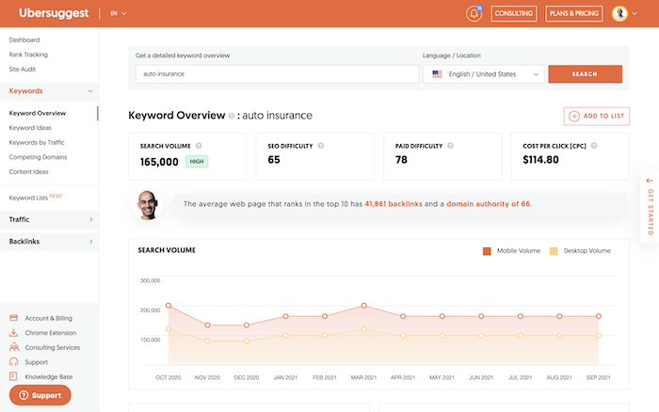This screenshot has height=412, width=659.
Task: Click the Consulting button
Action: pos(514,13)
